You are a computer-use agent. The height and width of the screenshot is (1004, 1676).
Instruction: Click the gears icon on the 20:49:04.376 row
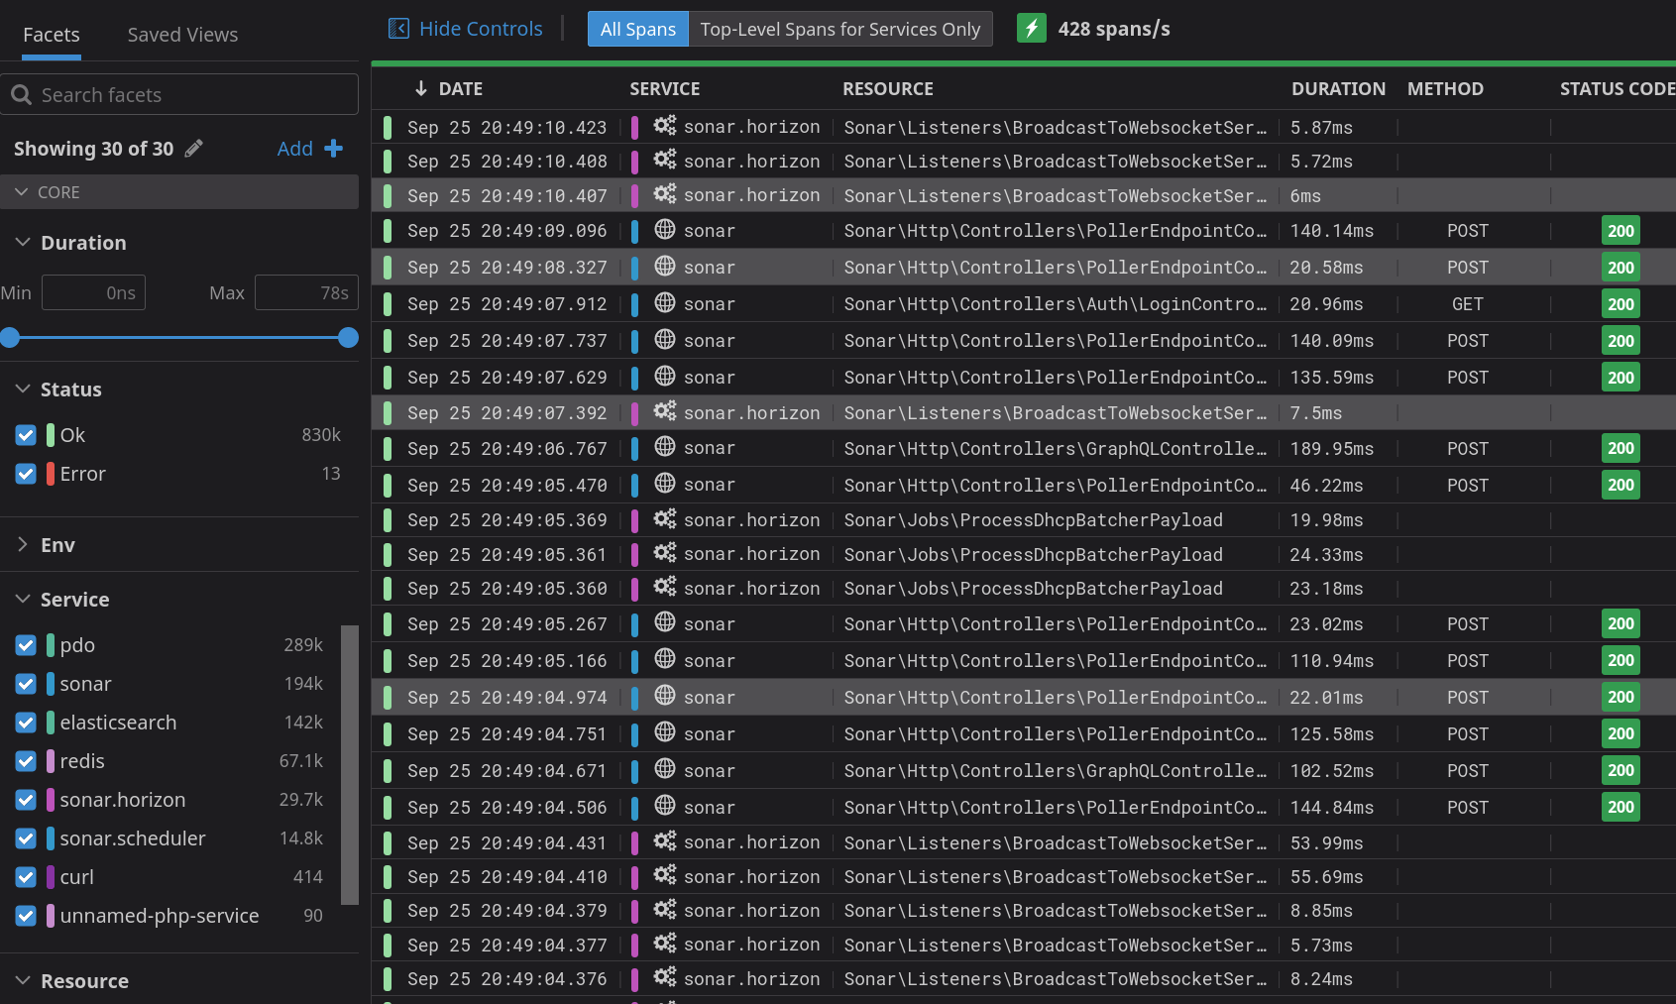[665, 977]
